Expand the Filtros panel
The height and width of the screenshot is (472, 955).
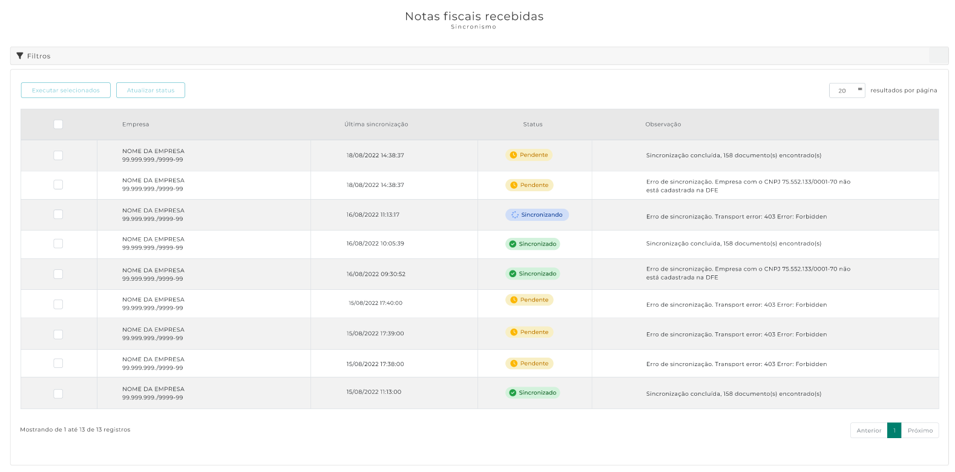39,56
